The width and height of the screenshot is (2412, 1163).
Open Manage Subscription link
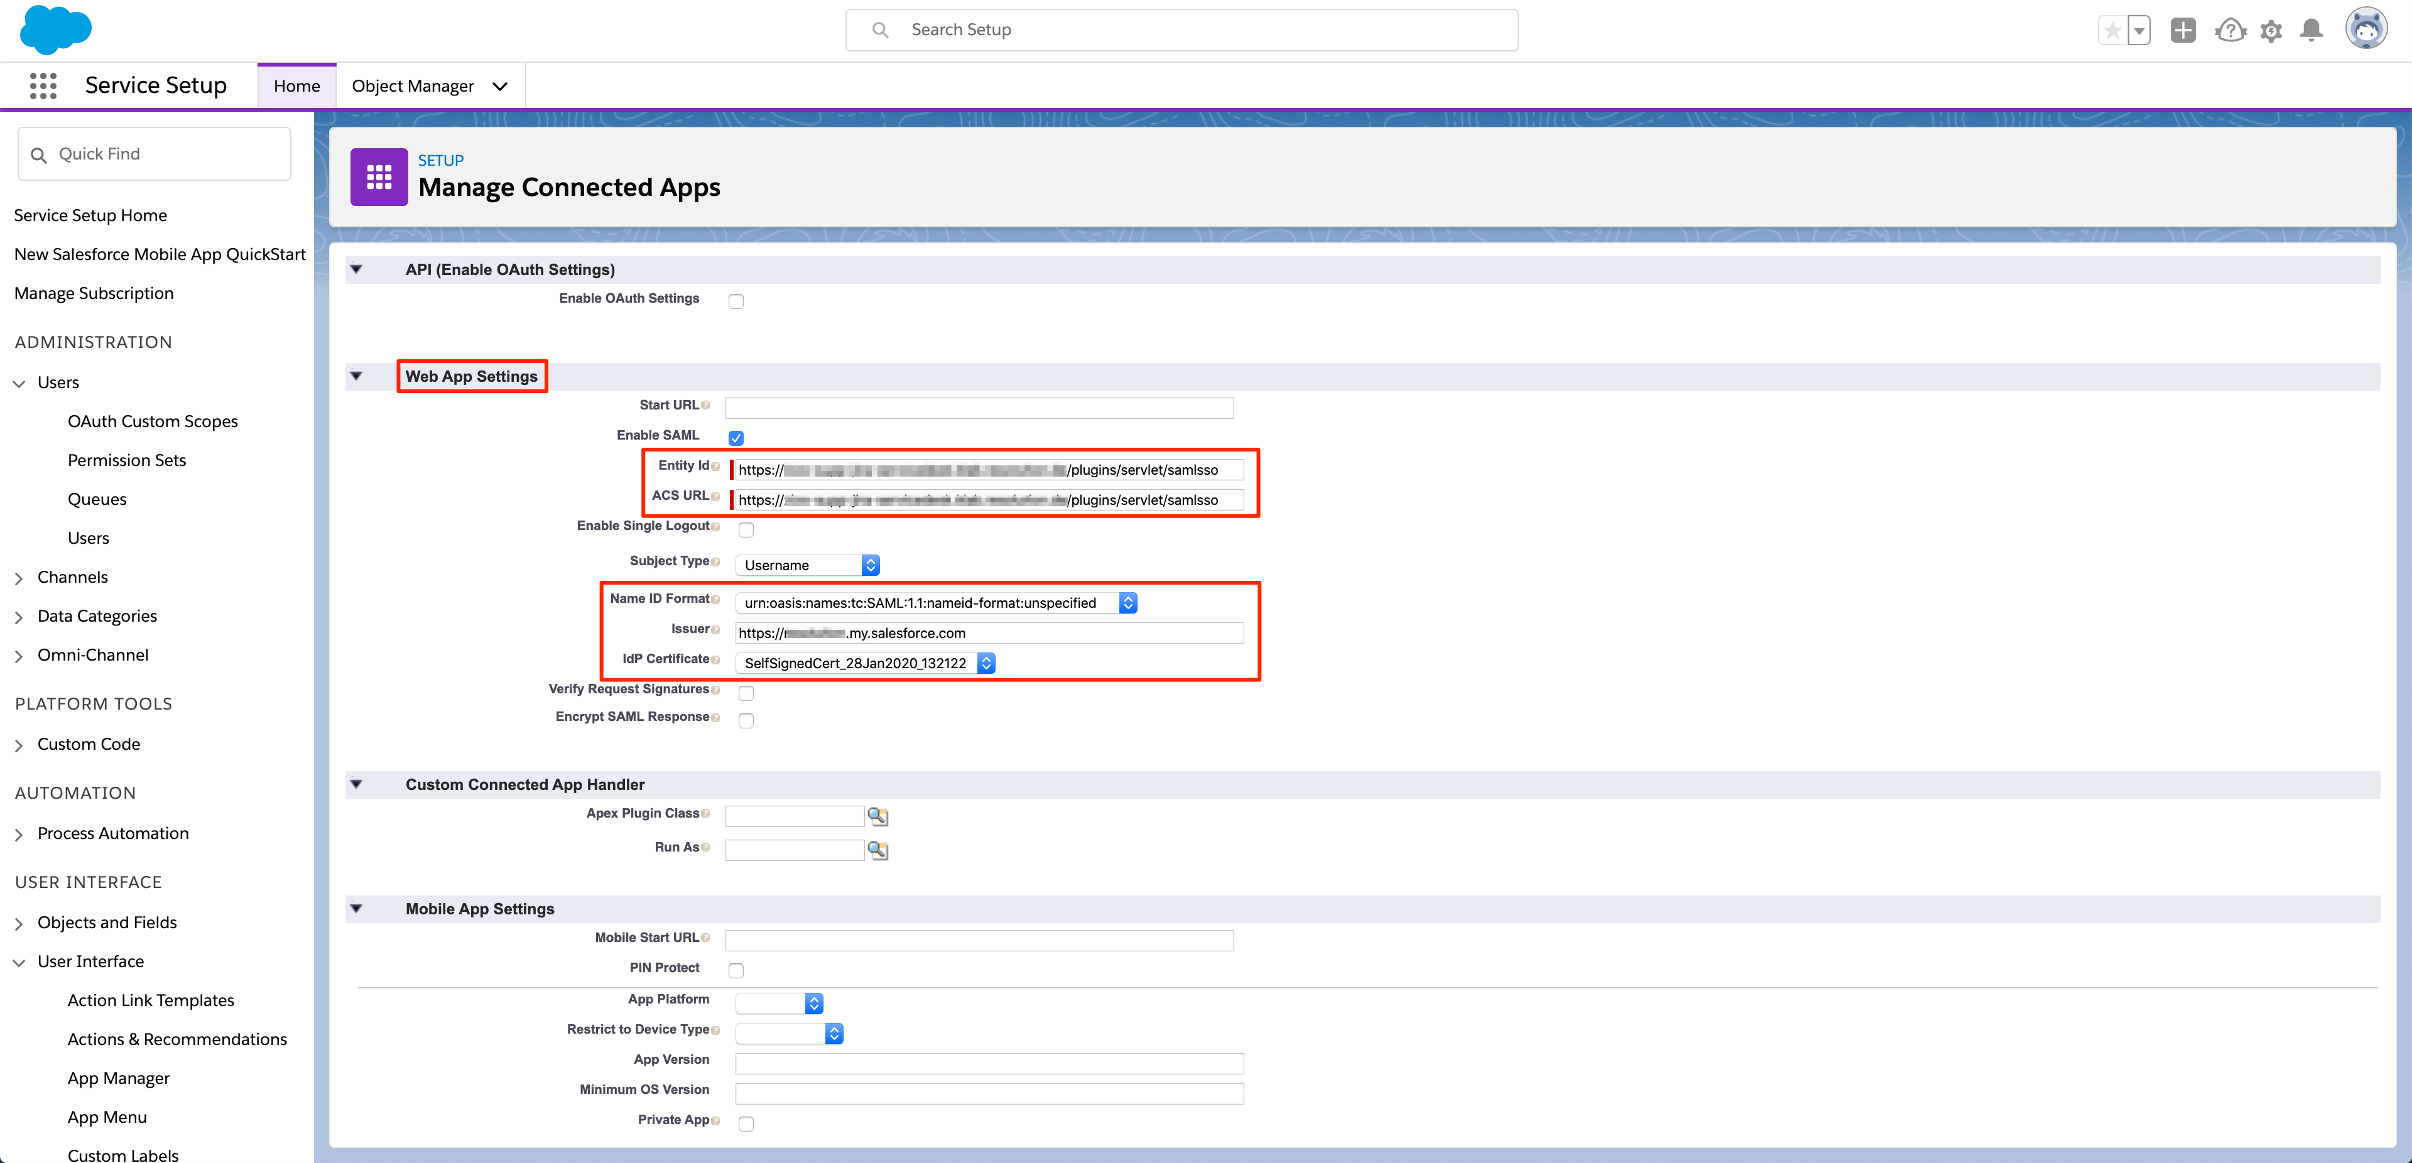pyautogui.click(x=94, y=293)
